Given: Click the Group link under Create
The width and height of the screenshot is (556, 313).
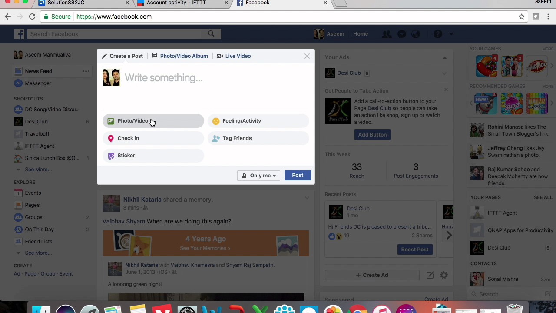Looking at the screenshot, I should click(x=48, y=274).
